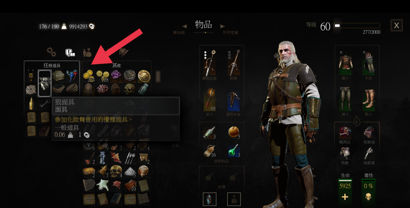Click the crossbow in 遠程武器 slot
Screen dimensions: 410x208
233,100
